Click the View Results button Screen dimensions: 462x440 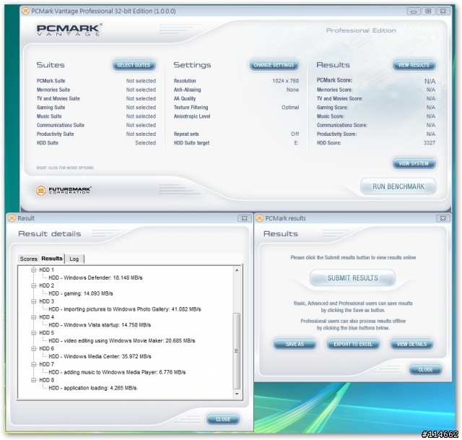tap(414, 65)
